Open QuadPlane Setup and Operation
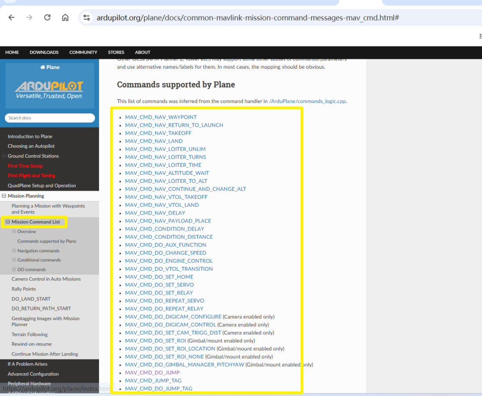This screenshot has width=482, height=396. coord(42,186)
